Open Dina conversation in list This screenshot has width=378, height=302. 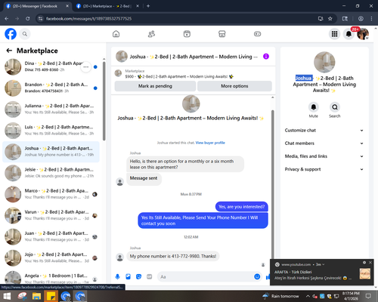point(51,66)
